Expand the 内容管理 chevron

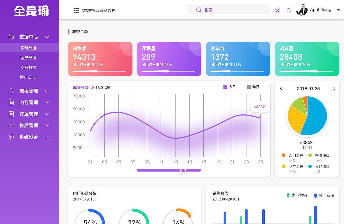click(x=47, y=103)
